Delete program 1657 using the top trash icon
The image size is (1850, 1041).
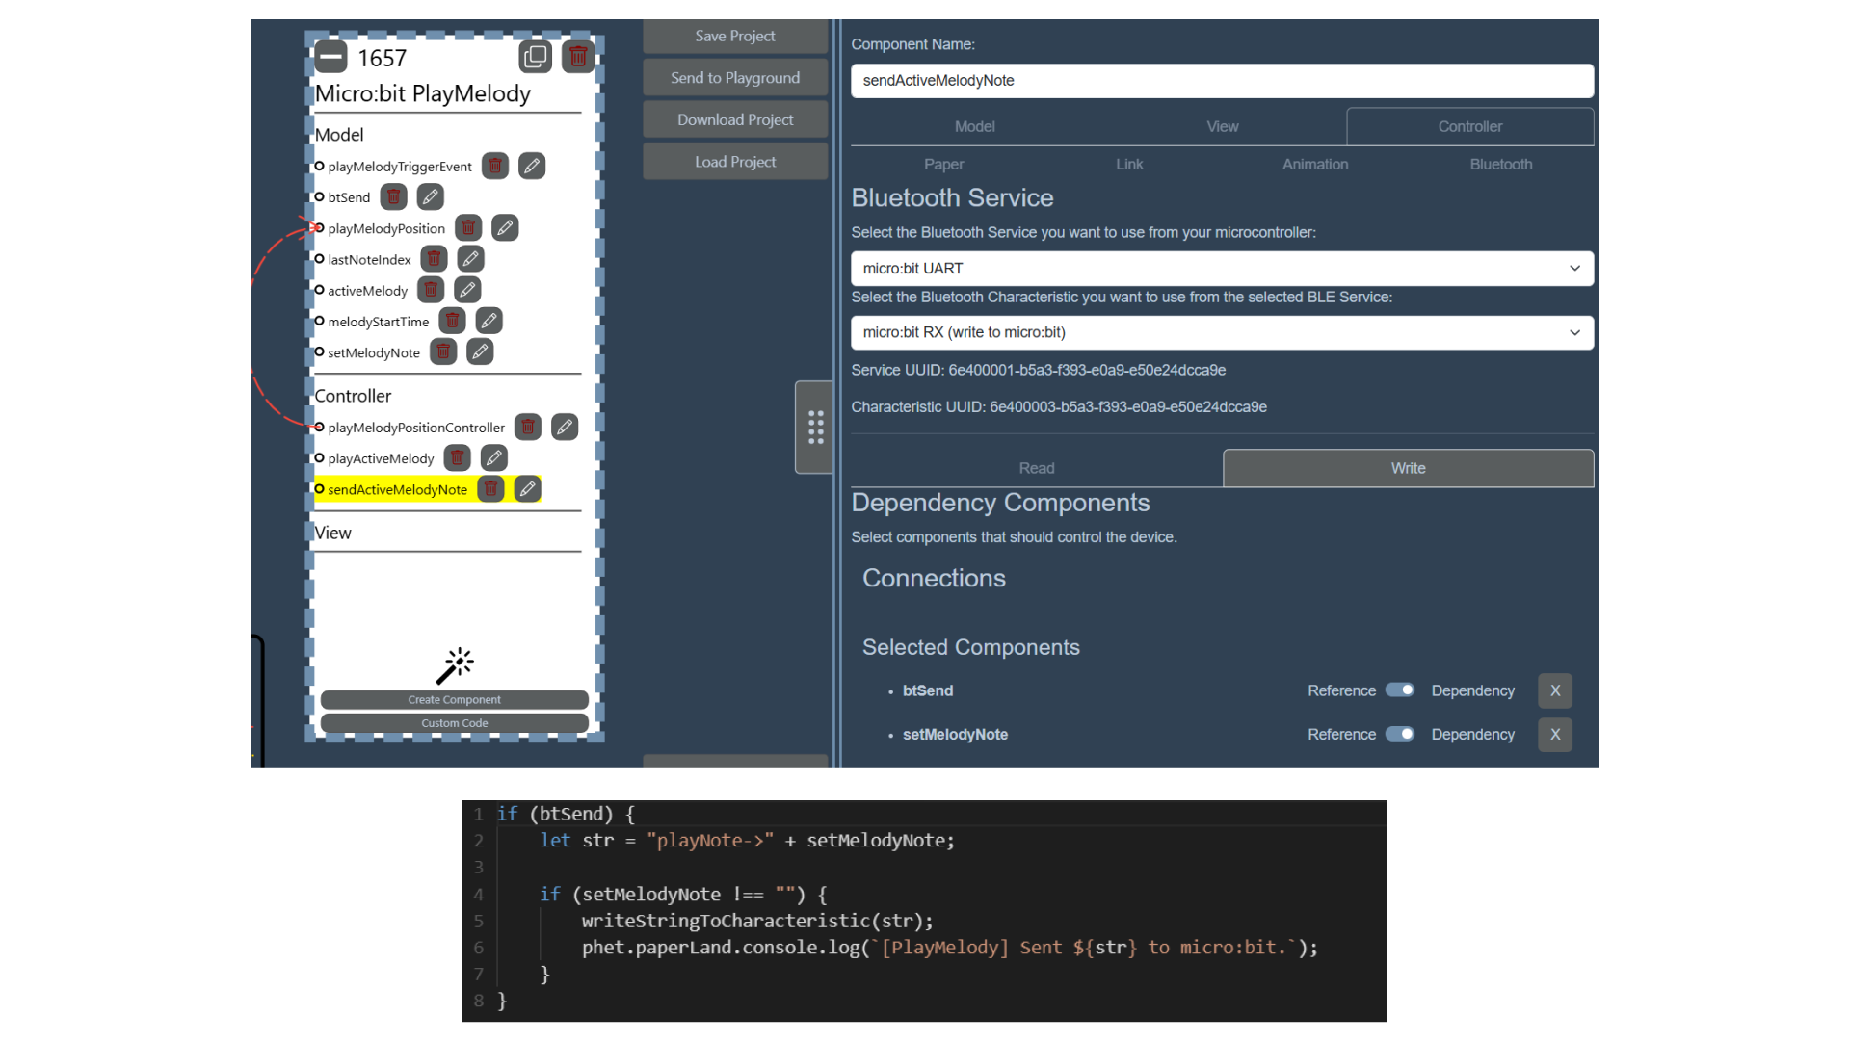tap(578, 57)
